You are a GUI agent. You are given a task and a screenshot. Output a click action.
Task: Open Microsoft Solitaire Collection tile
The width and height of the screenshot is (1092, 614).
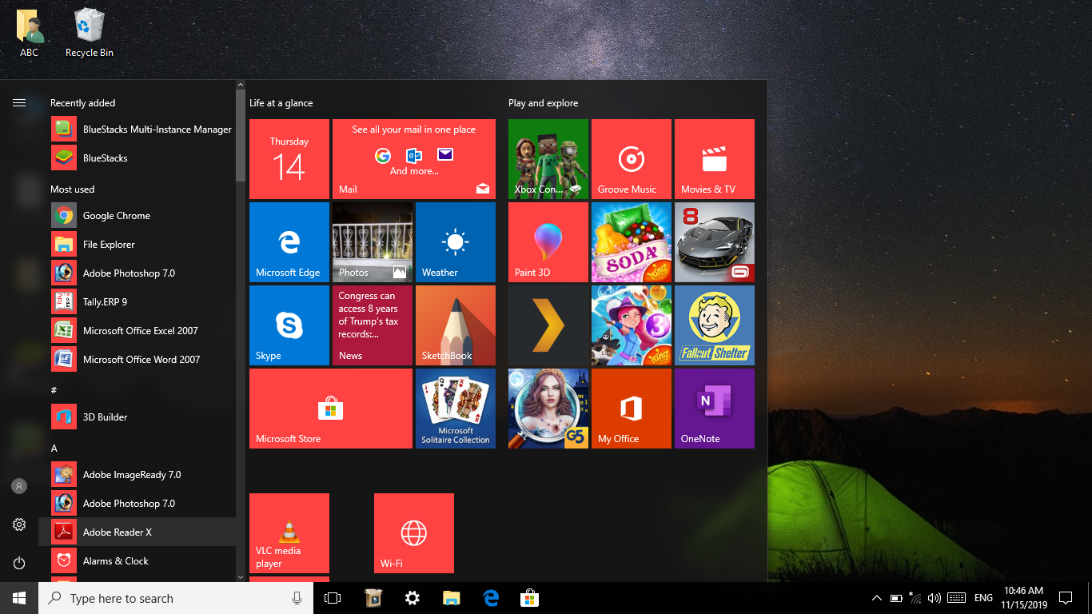[x=456, y=409]
